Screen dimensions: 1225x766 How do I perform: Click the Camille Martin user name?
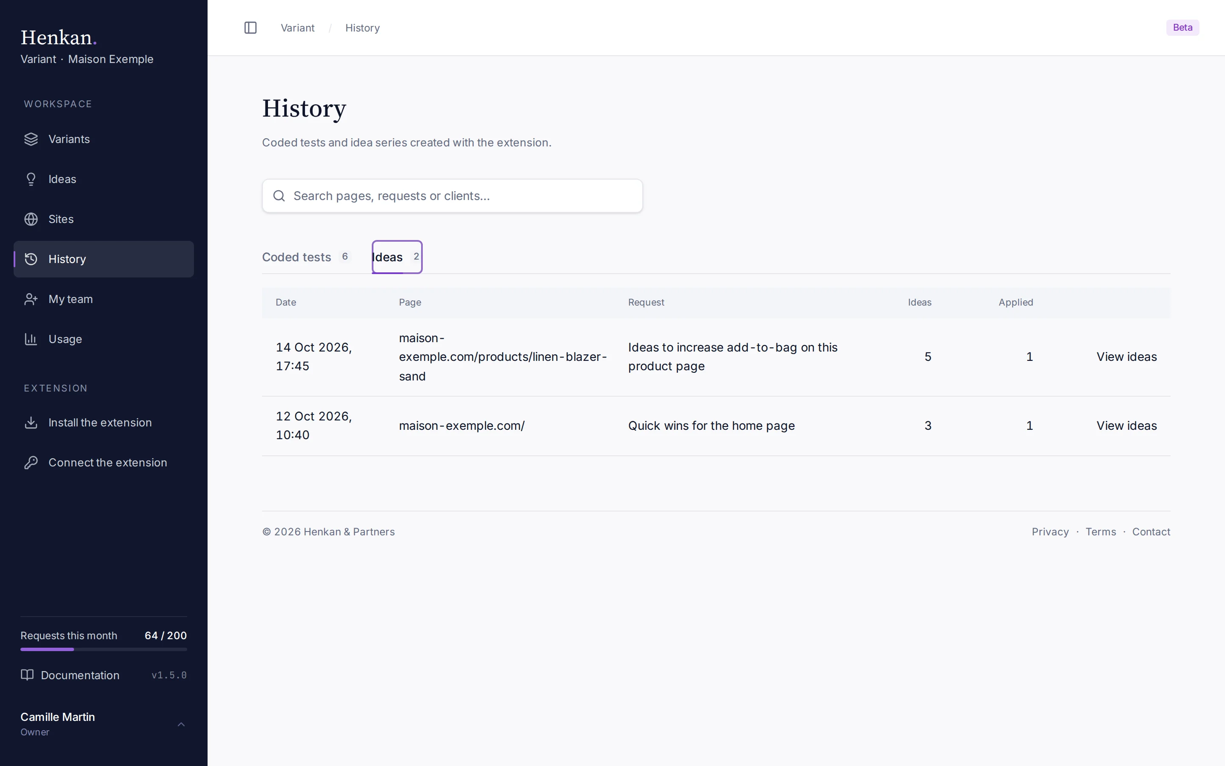pyautogui.click(x=58, y=717)
